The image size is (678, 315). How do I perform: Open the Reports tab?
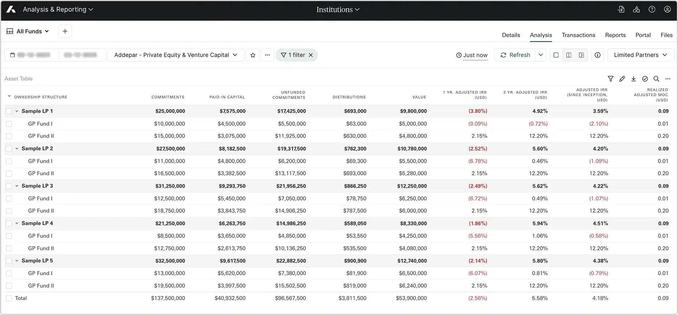point(615,35)
